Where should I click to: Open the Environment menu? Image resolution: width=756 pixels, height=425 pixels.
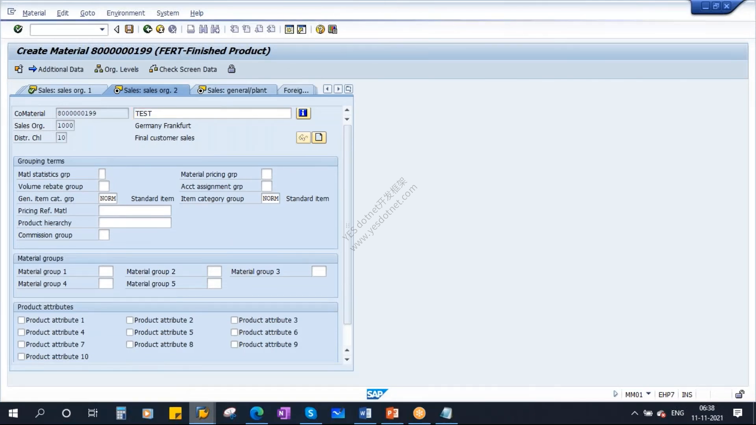(x=126, y=13)
